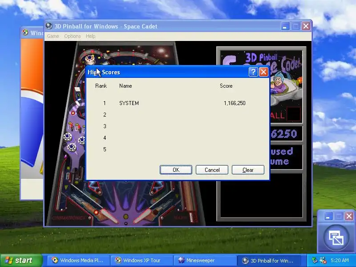
Task: Click the Safely Remove Hardware tray icon
Action: 315,260
